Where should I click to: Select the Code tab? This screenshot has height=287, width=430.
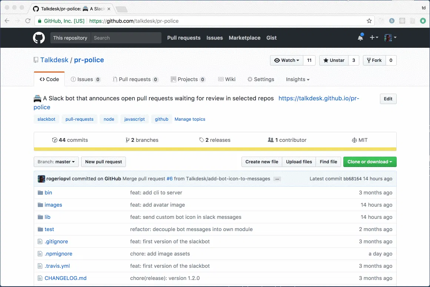(49, 79)
